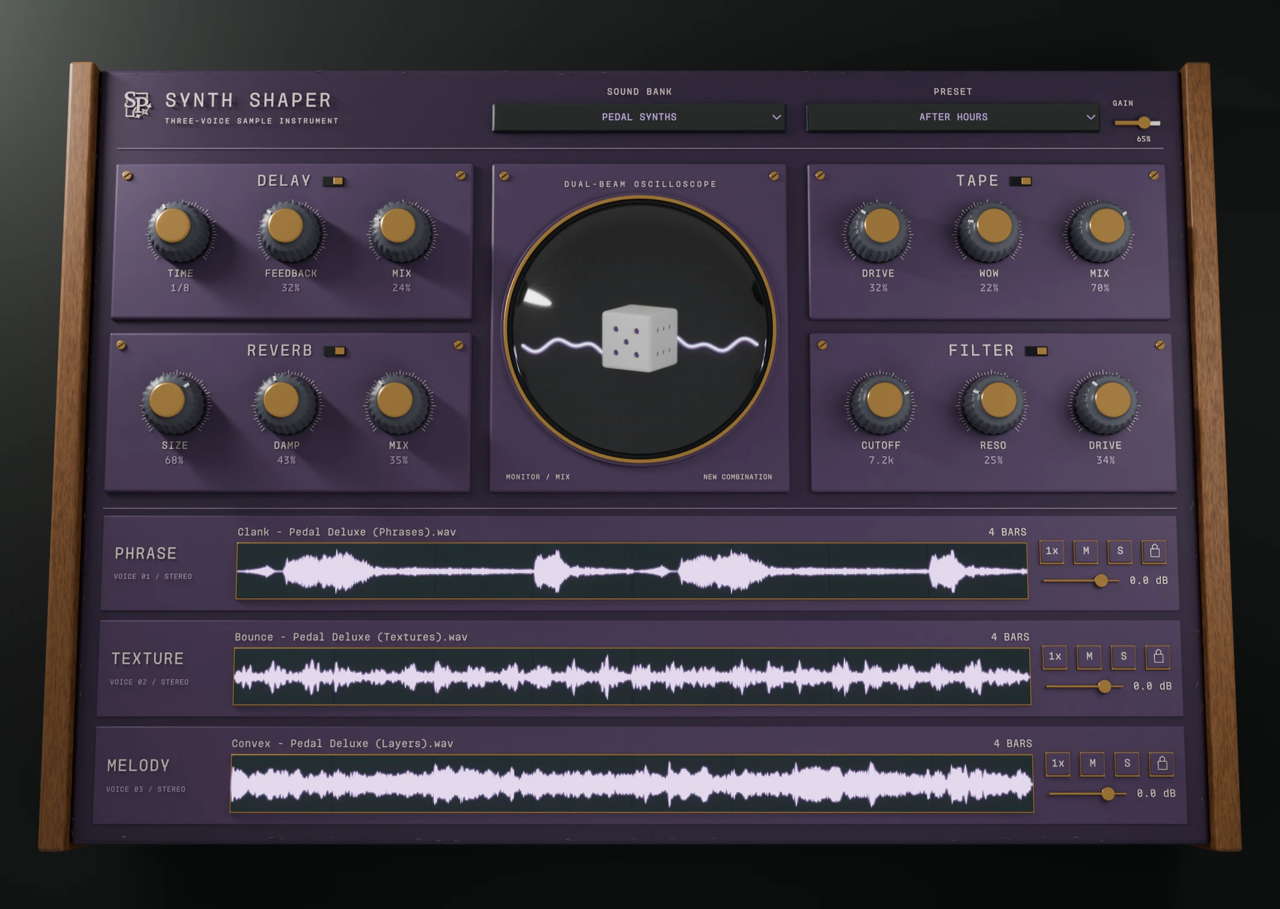Click the Reverb DAMP knob
Image resolution: width=1280 pixels, height=909 pixels.
[286, 402]
